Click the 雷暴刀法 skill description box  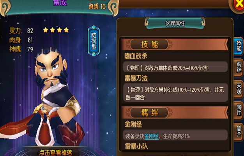pyautogui.click(x=175, y=93)
